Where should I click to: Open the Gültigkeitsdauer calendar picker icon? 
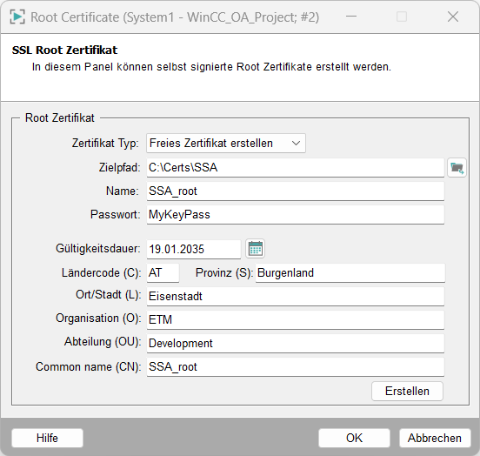coord(256,249)
